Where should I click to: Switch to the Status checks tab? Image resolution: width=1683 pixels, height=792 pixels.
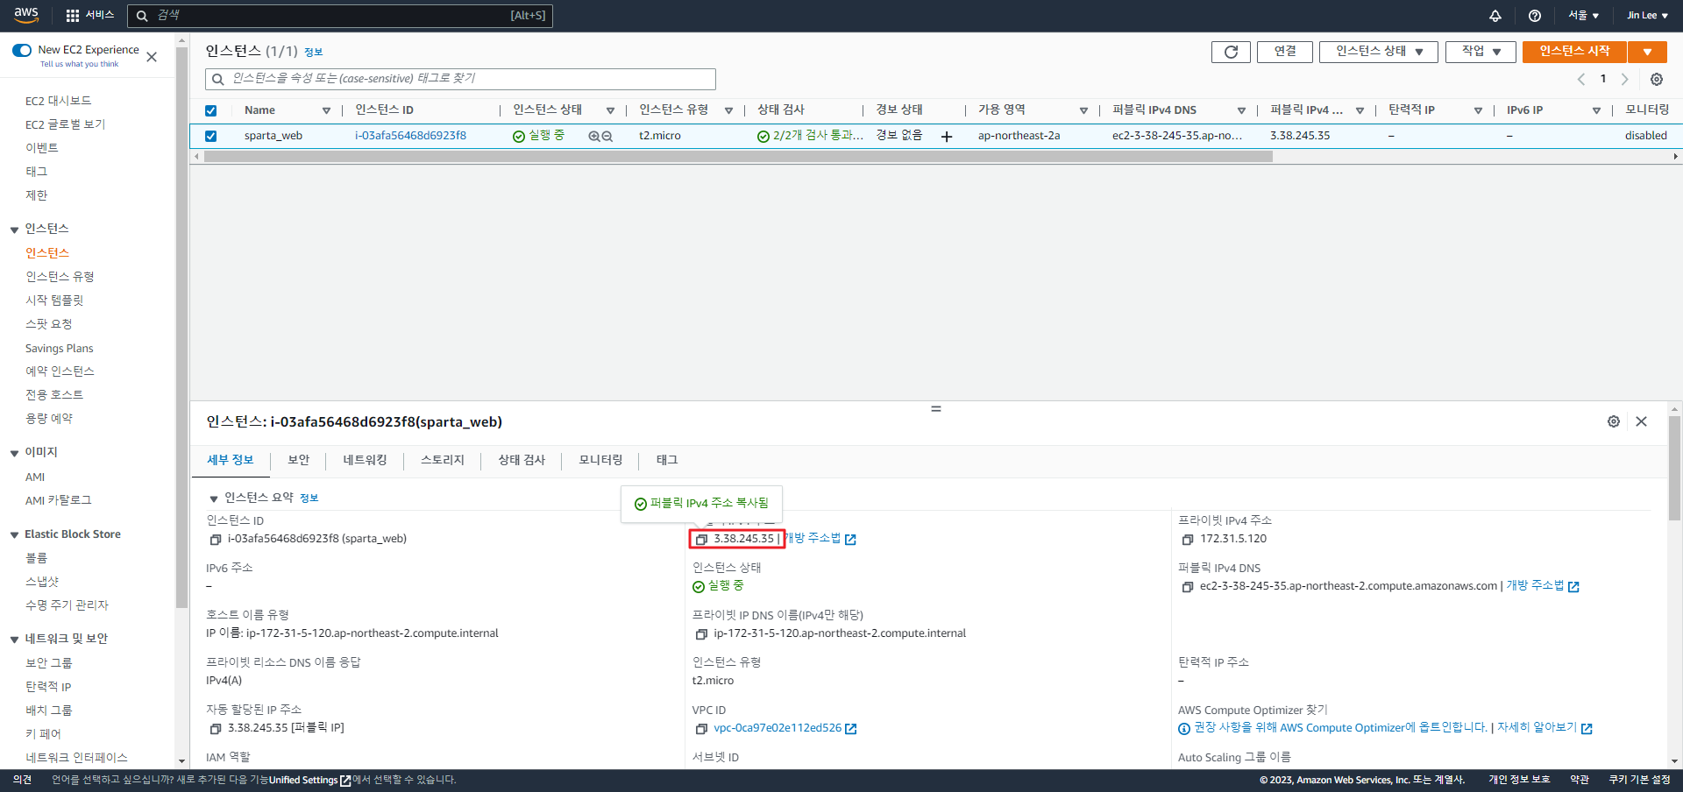click(x=522, y=460)
